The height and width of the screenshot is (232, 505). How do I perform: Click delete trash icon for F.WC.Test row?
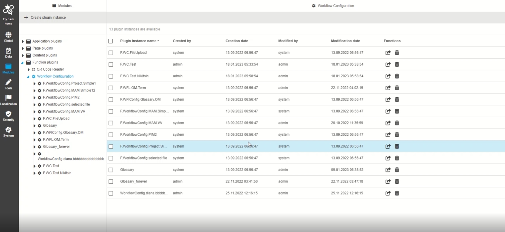[x=397, y=64]
